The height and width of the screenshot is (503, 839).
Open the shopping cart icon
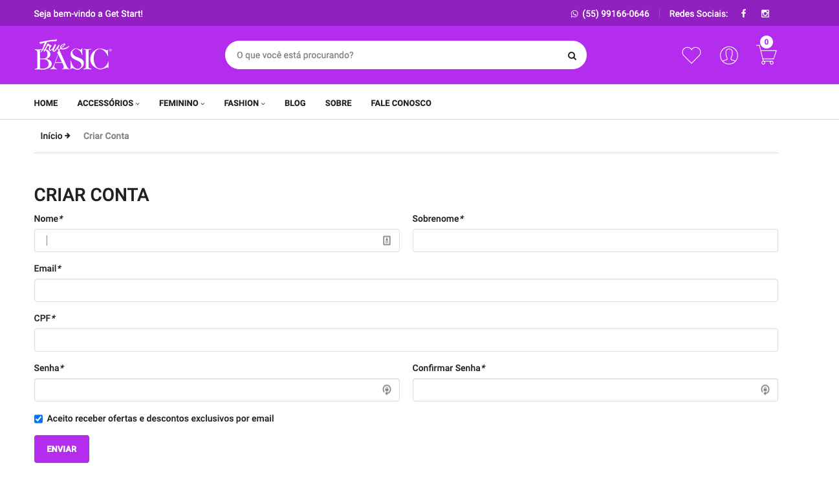(x=767, y=56)
